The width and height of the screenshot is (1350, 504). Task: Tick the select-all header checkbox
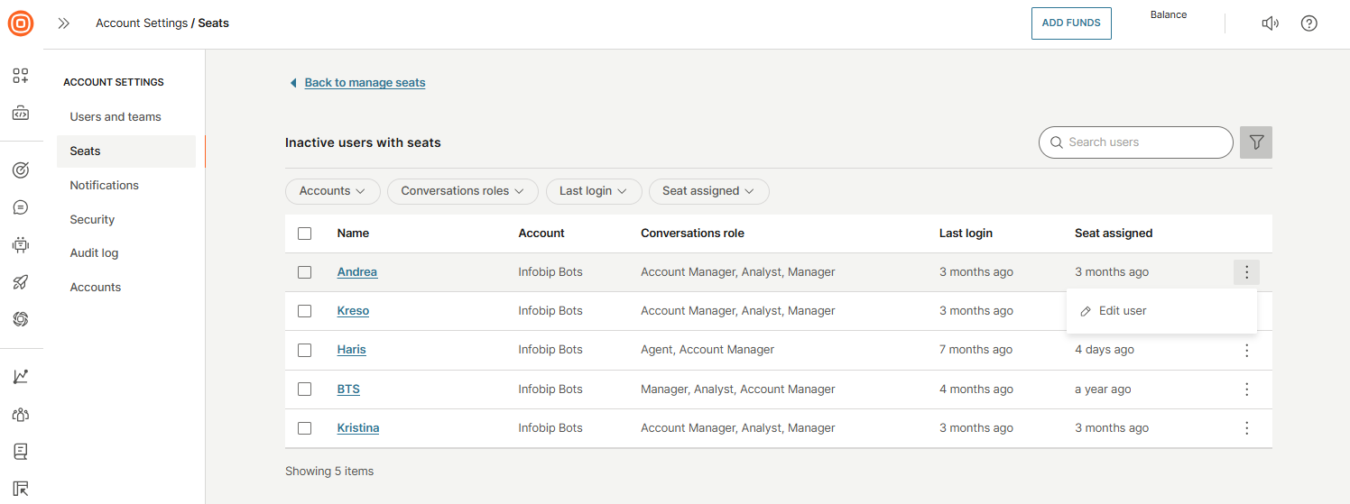[x=304, y=234]
